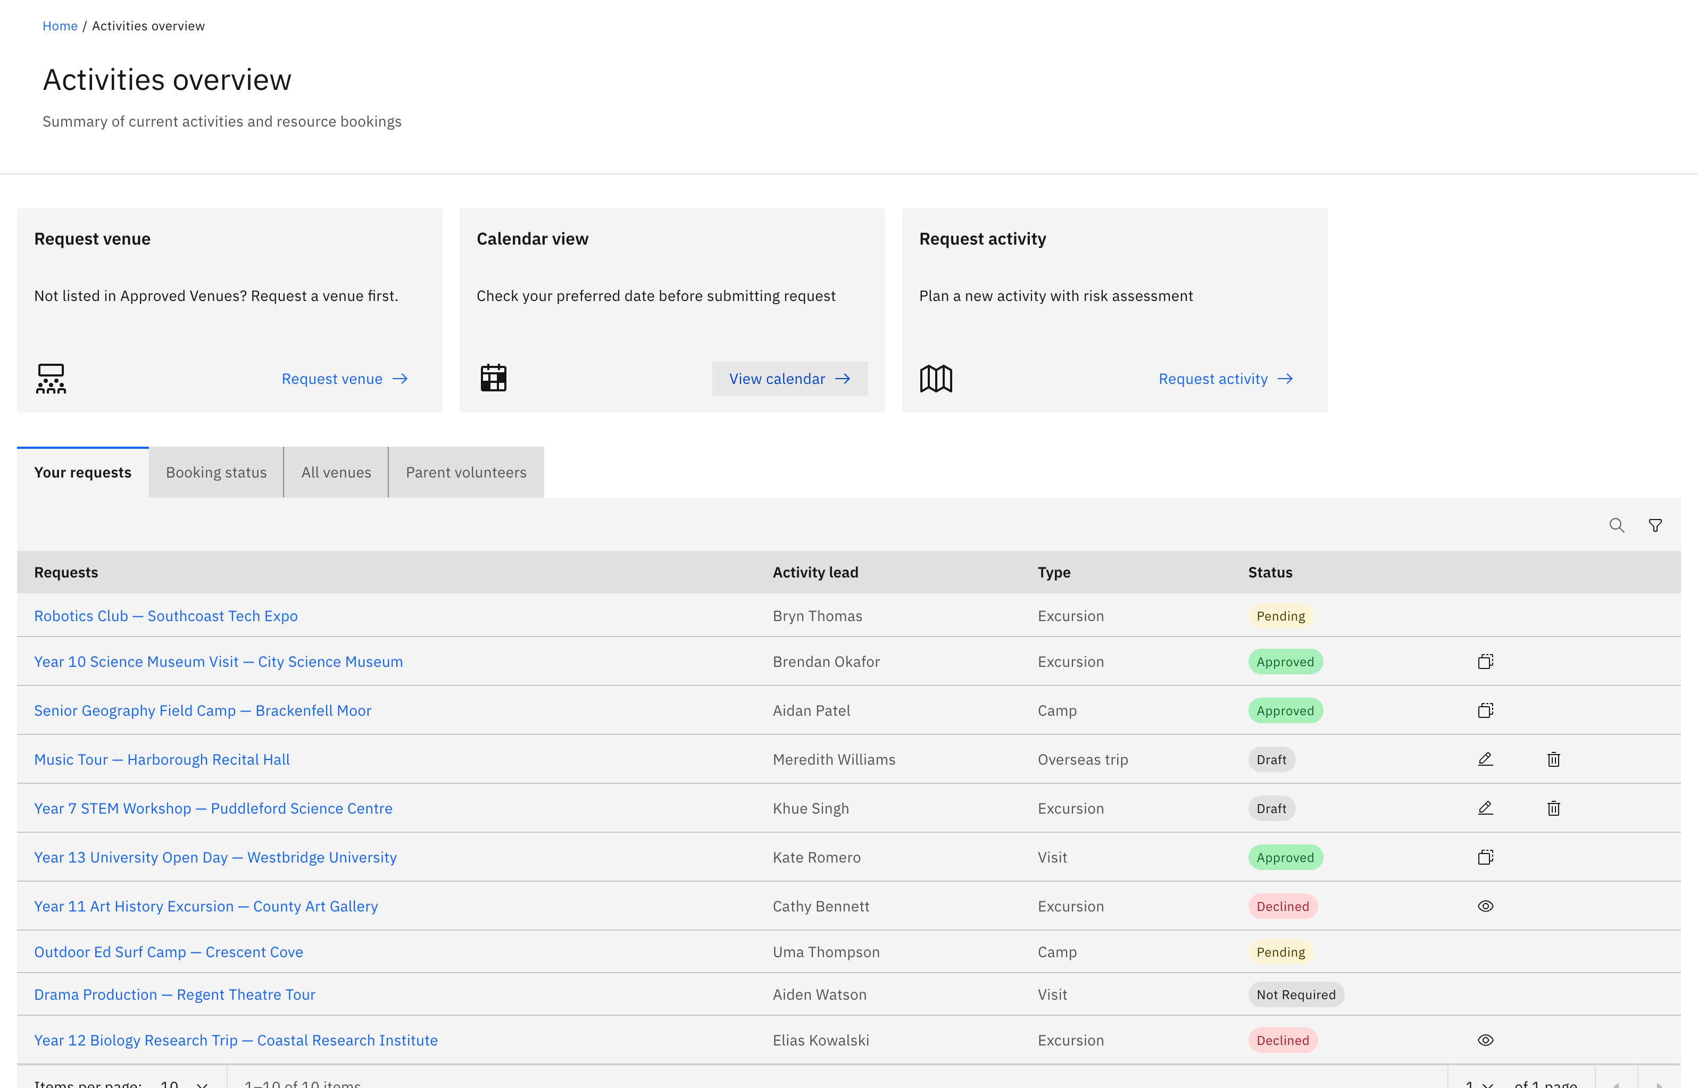The height and width of the screenshot is (1088, 1698).
Task: Click the Overseas trip type cell
Action: tap(1083, 759)
